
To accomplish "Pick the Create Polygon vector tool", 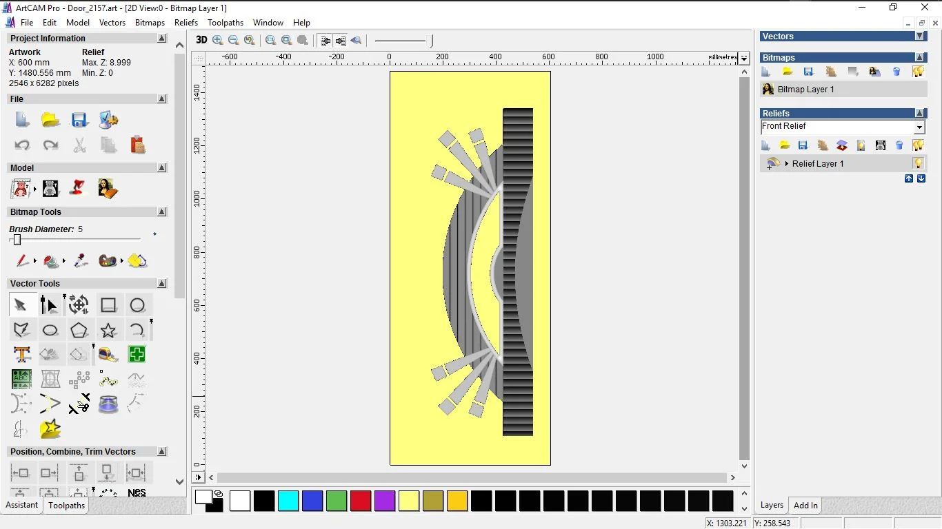I will coord(79,331).
